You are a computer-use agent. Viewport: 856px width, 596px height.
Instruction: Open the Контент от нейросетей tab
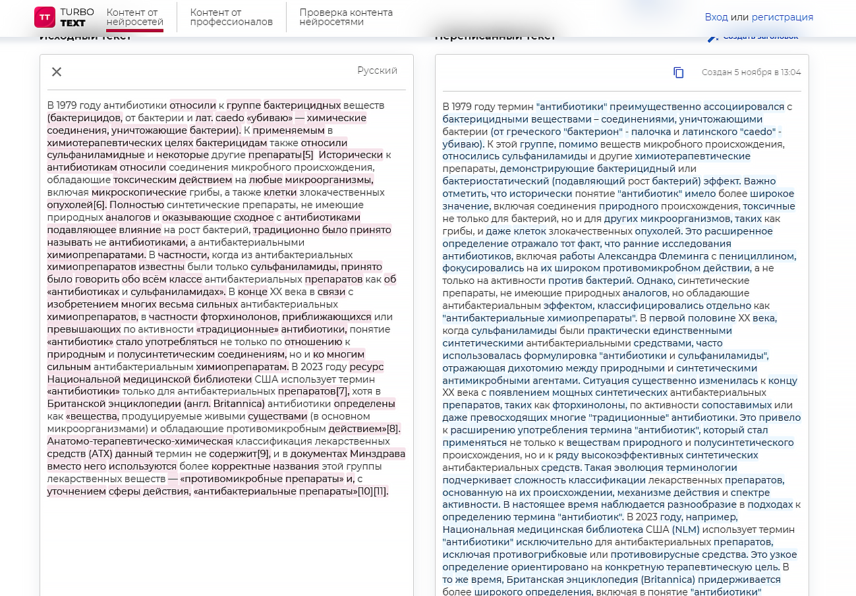[x=135, y=17]
